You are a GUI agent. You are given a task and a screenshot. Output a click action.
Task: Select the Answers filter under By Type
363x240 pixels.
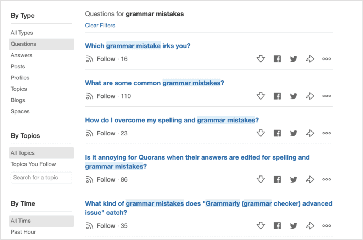[x=21, y=55]
